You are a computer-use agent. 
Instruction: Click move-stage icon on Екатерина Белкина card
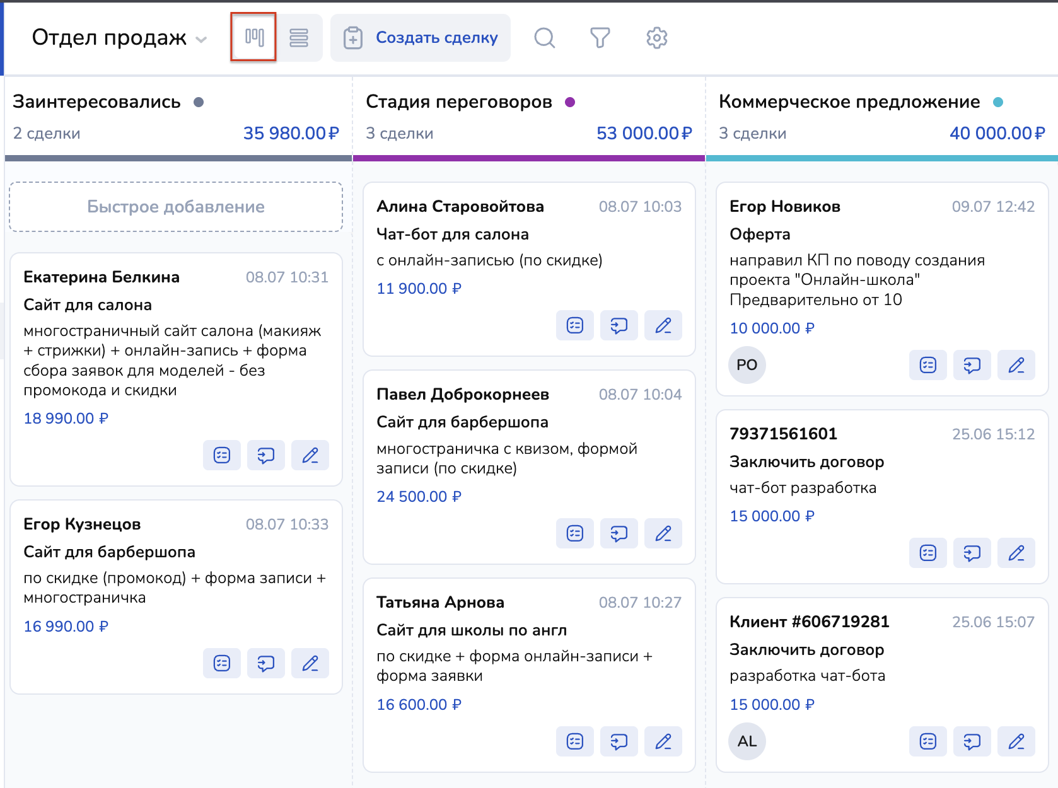(266, 455)
